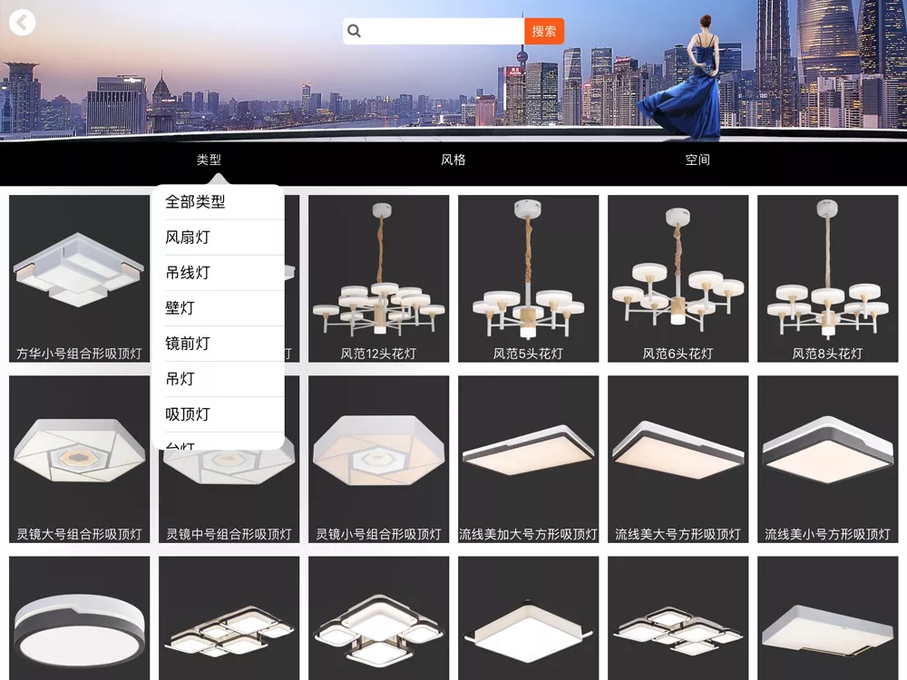Open 风范12头花灯 product thumbnail

click(x=378, y=278)
